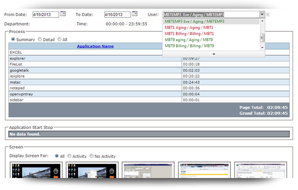Viewport: 298px width, 190px height.
Task: Open second desktop screenshot thumbnail with chat popup
Action: point(92,170)
